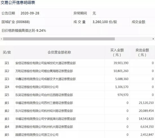Click the volume value 3,260,100 份/股
This screenshot has width=155, height=138.
click(105, 22)
